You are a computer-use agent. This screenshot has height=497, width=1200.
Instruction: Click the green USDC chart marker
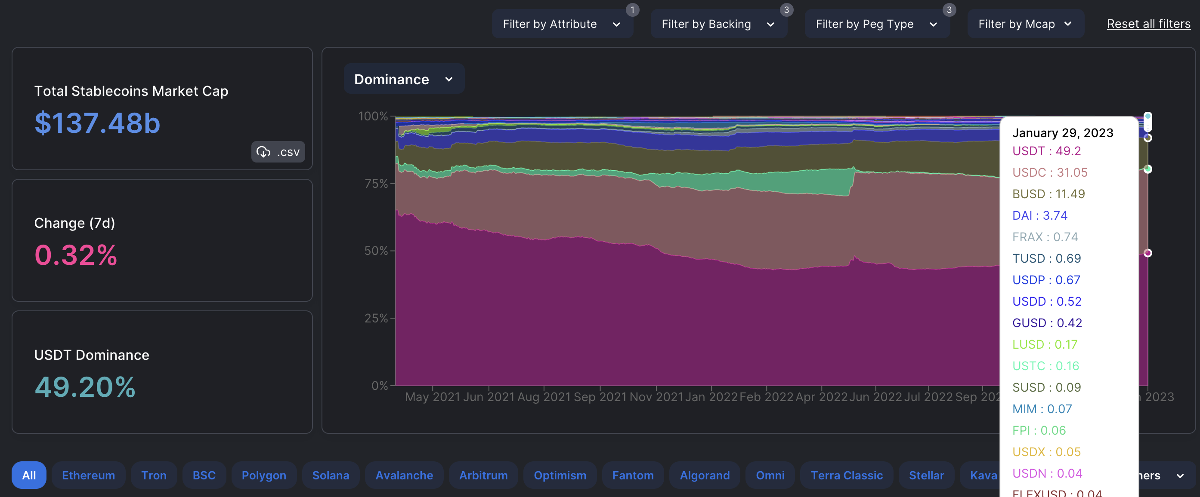click(1148, 169)
